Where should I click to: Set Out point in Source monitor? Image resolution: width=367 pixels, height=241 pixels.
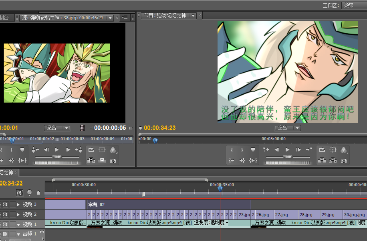[11, 150]
